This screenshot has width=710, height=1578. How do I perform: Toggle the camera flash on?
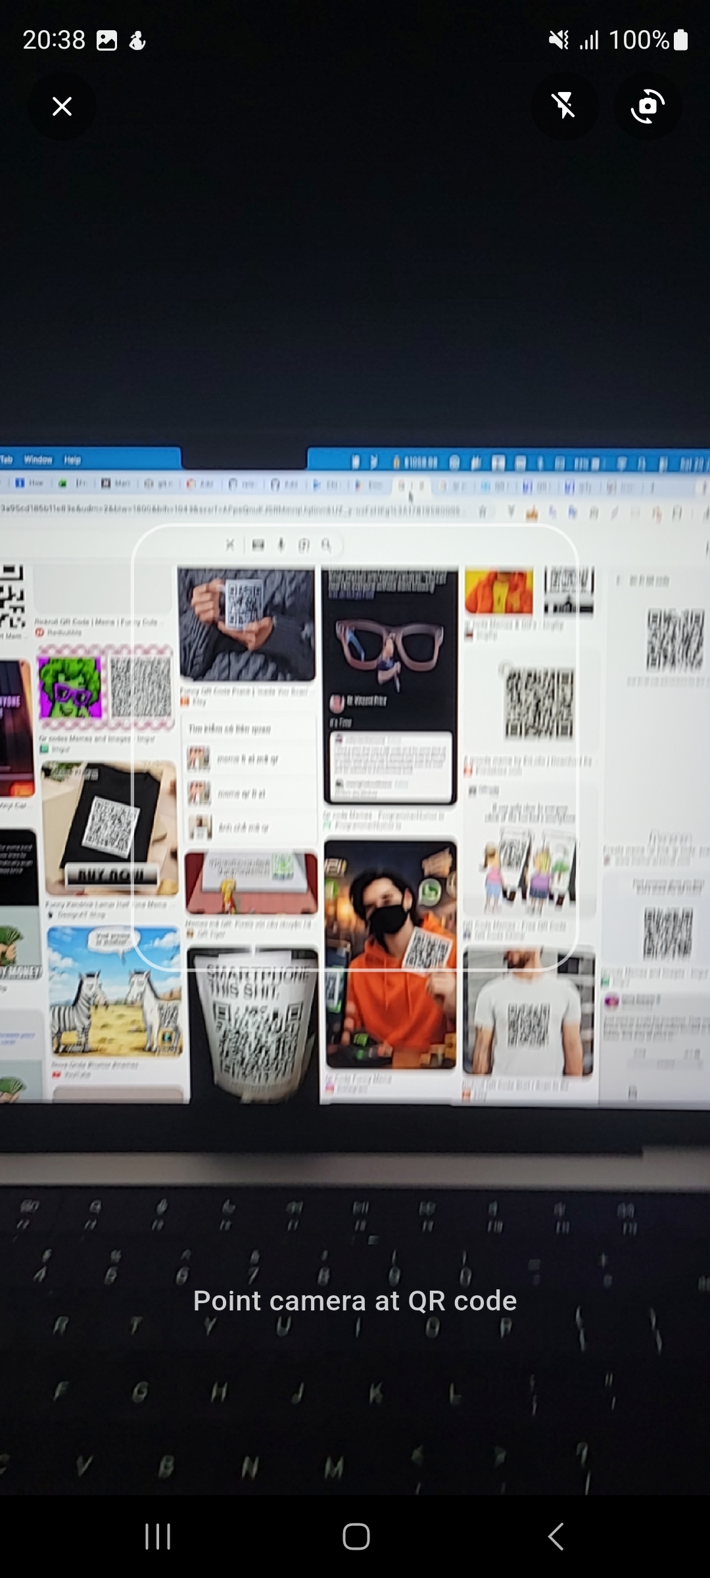[x=564, y=106]
